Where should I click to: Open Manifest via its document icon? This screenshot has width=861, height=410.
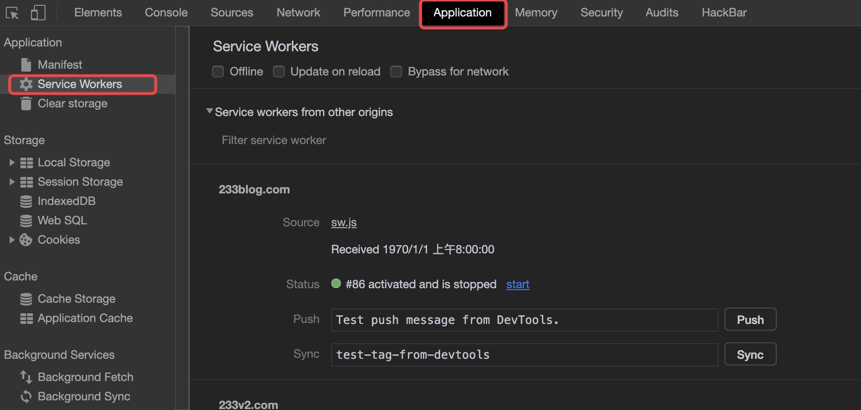pos(26,65)
